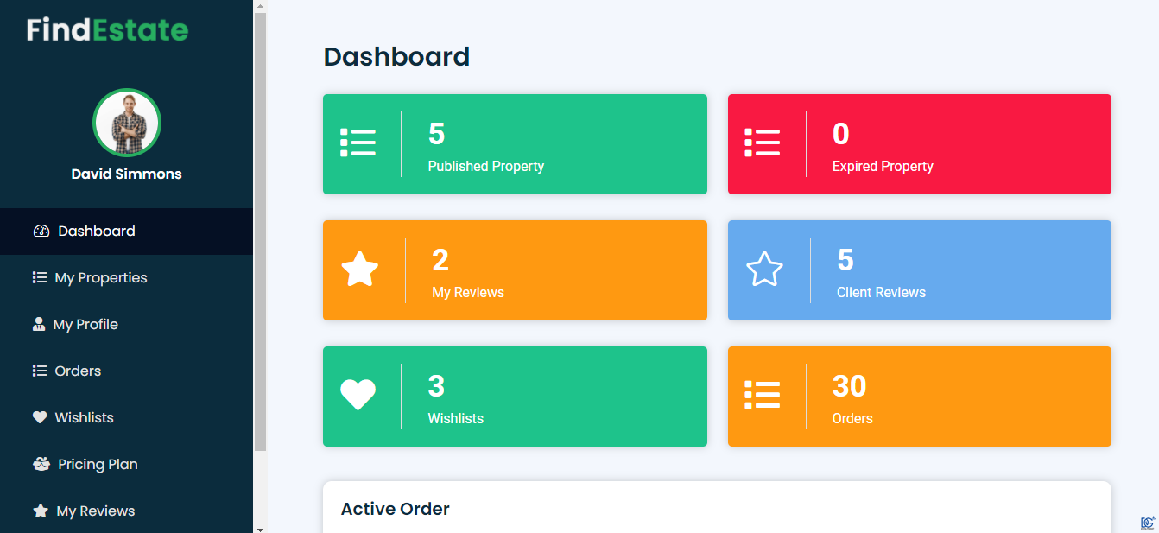
Task: Click the My Reviews star icon in sidebar
Action: tap(41, 511)
